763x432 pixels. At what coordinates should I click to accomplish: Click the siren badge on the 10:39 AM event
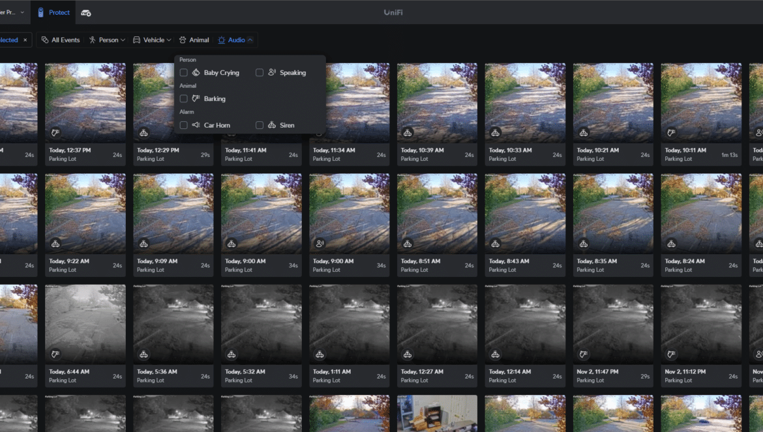(408, 133)
